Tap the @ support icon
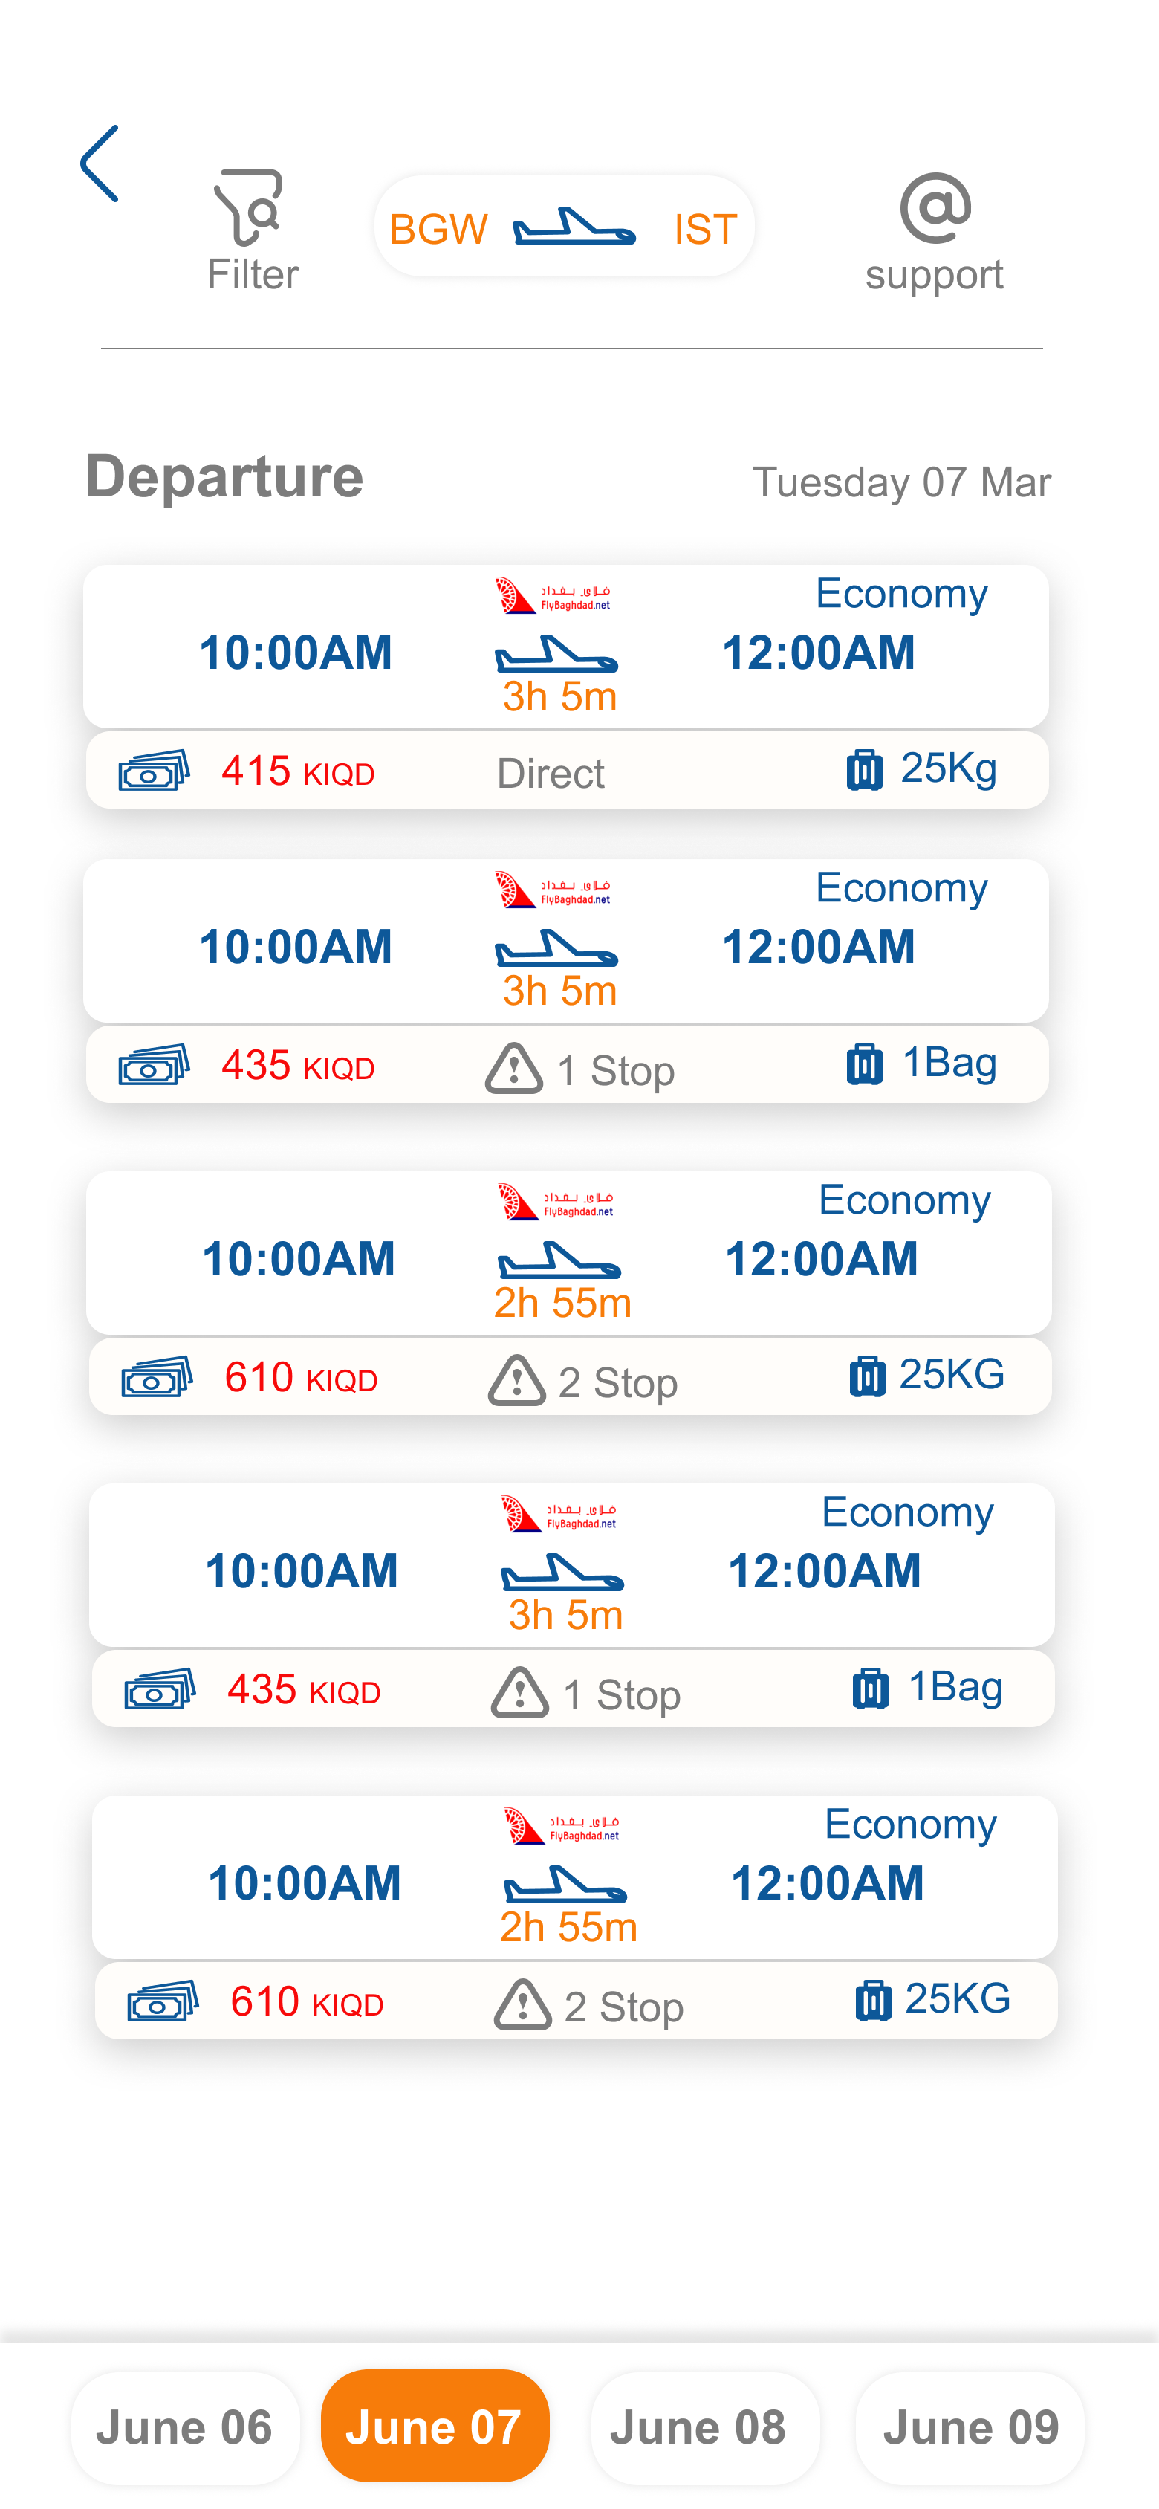 pos(935,208)
